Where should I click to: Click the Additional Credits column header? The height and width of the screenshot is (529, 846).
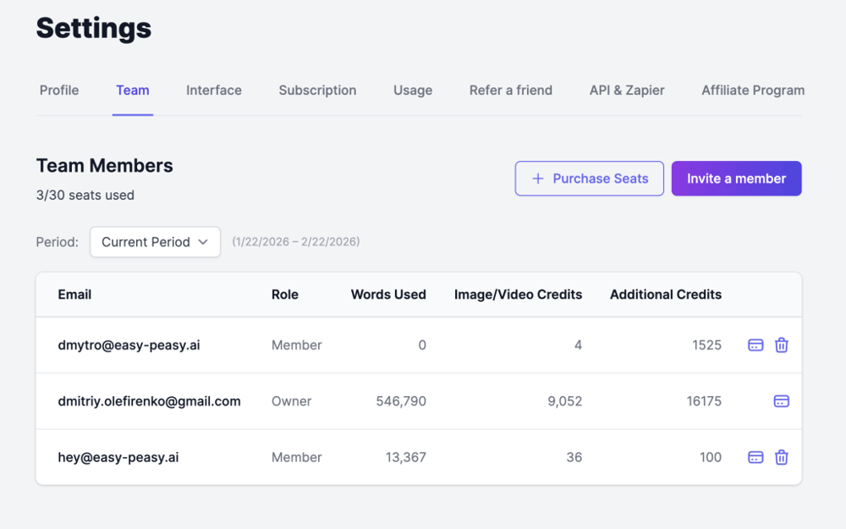coord(666,295)
